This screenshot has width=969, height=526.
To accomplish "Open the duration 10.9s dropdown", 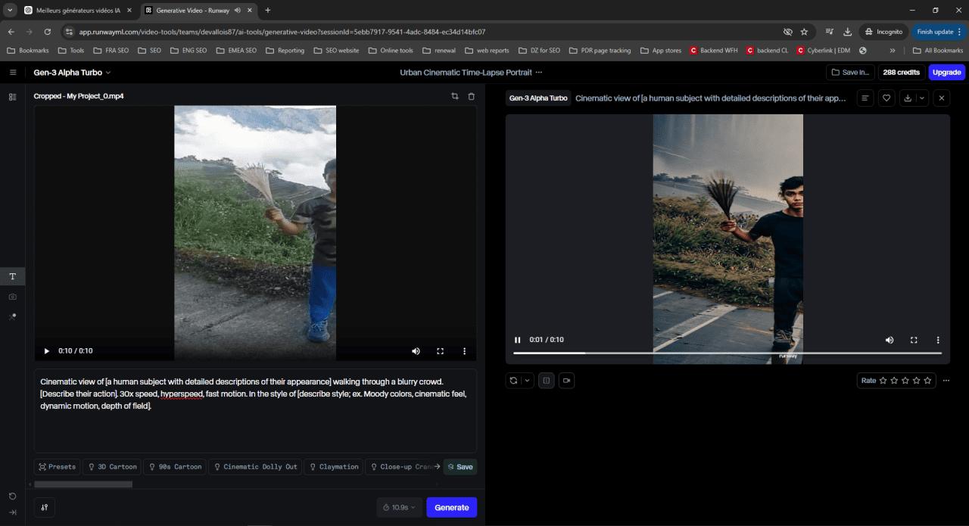I will pos(399,507).
